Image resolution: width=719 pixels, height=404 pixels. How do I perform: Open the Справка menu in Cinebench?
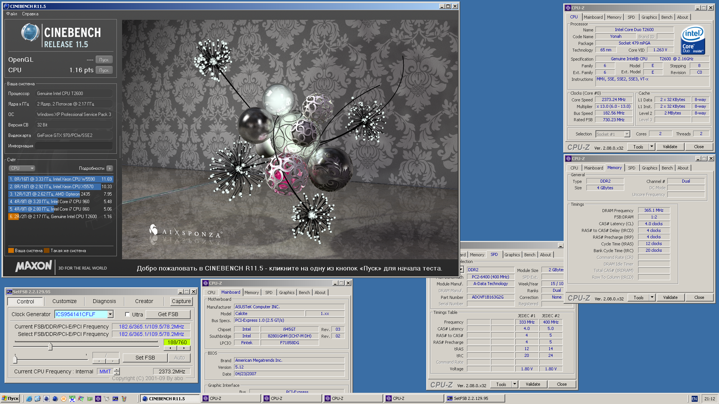point(30,14)
